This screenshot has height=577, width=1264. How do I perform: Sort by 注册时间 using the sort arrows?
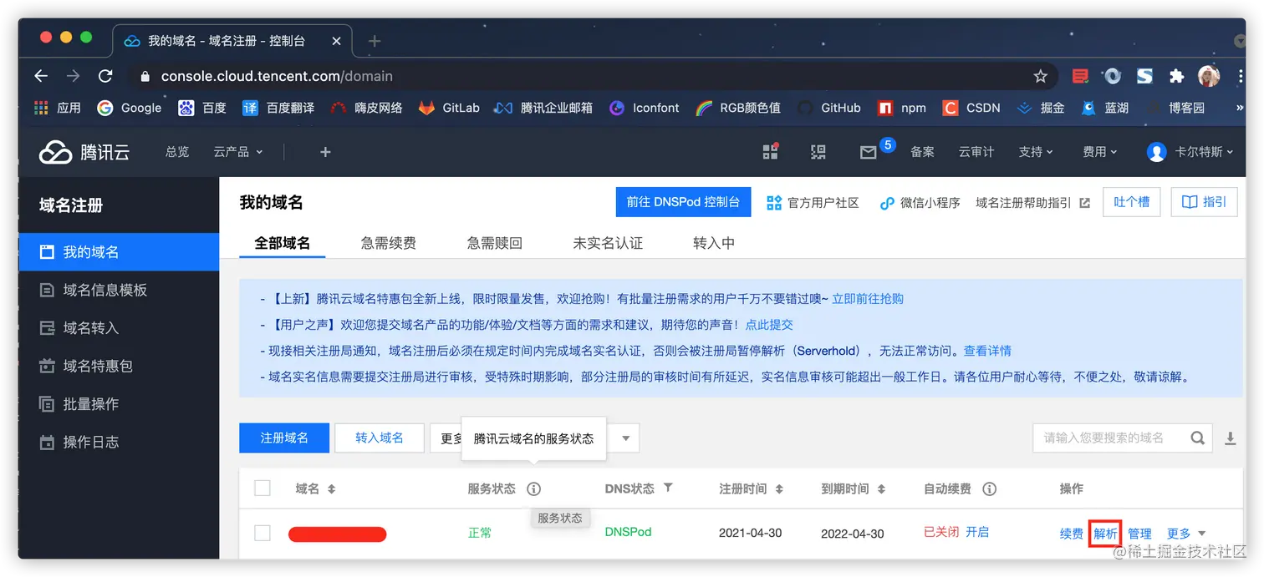pos(779,489)
